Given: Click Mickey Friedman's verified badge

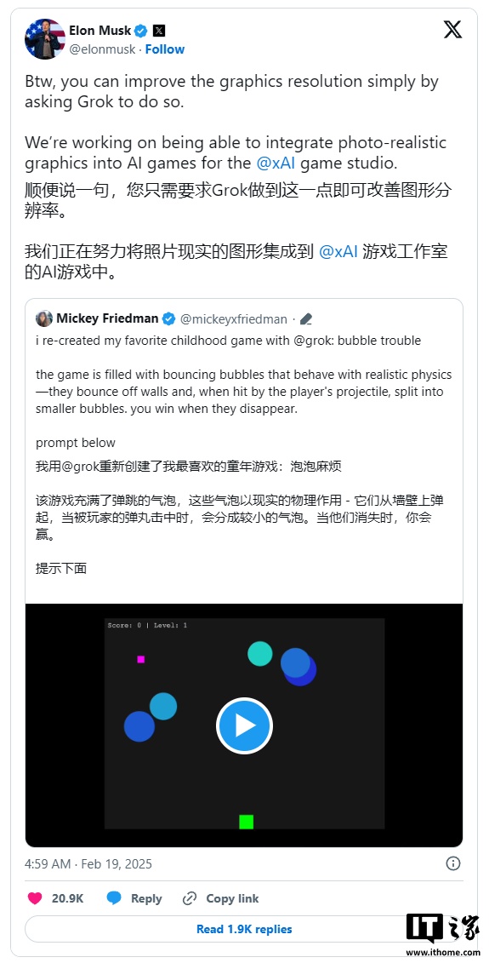Looking at the screenshot, I should point(169,318).
